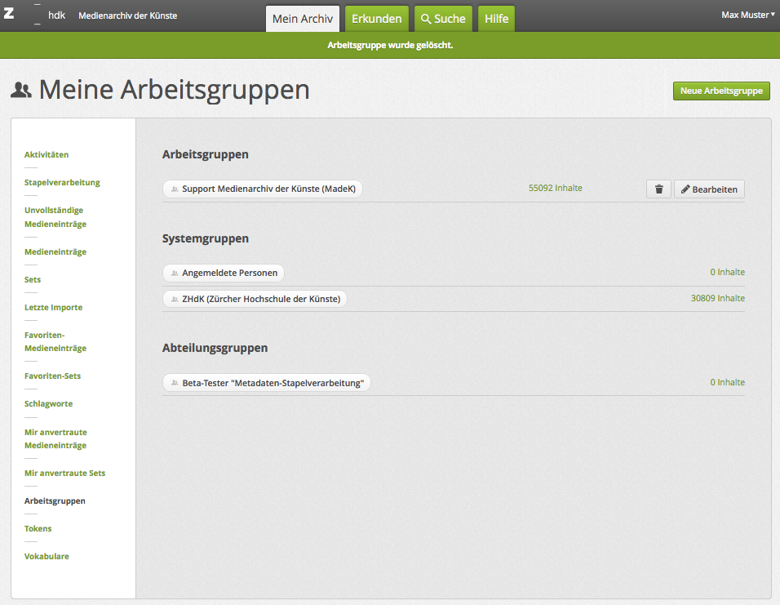Open Beta-Tester Metadaten-Stapelverarbeitung group
Image resolution: width=780 pixels, height=605 pixels.
click(x=266, y=382)
